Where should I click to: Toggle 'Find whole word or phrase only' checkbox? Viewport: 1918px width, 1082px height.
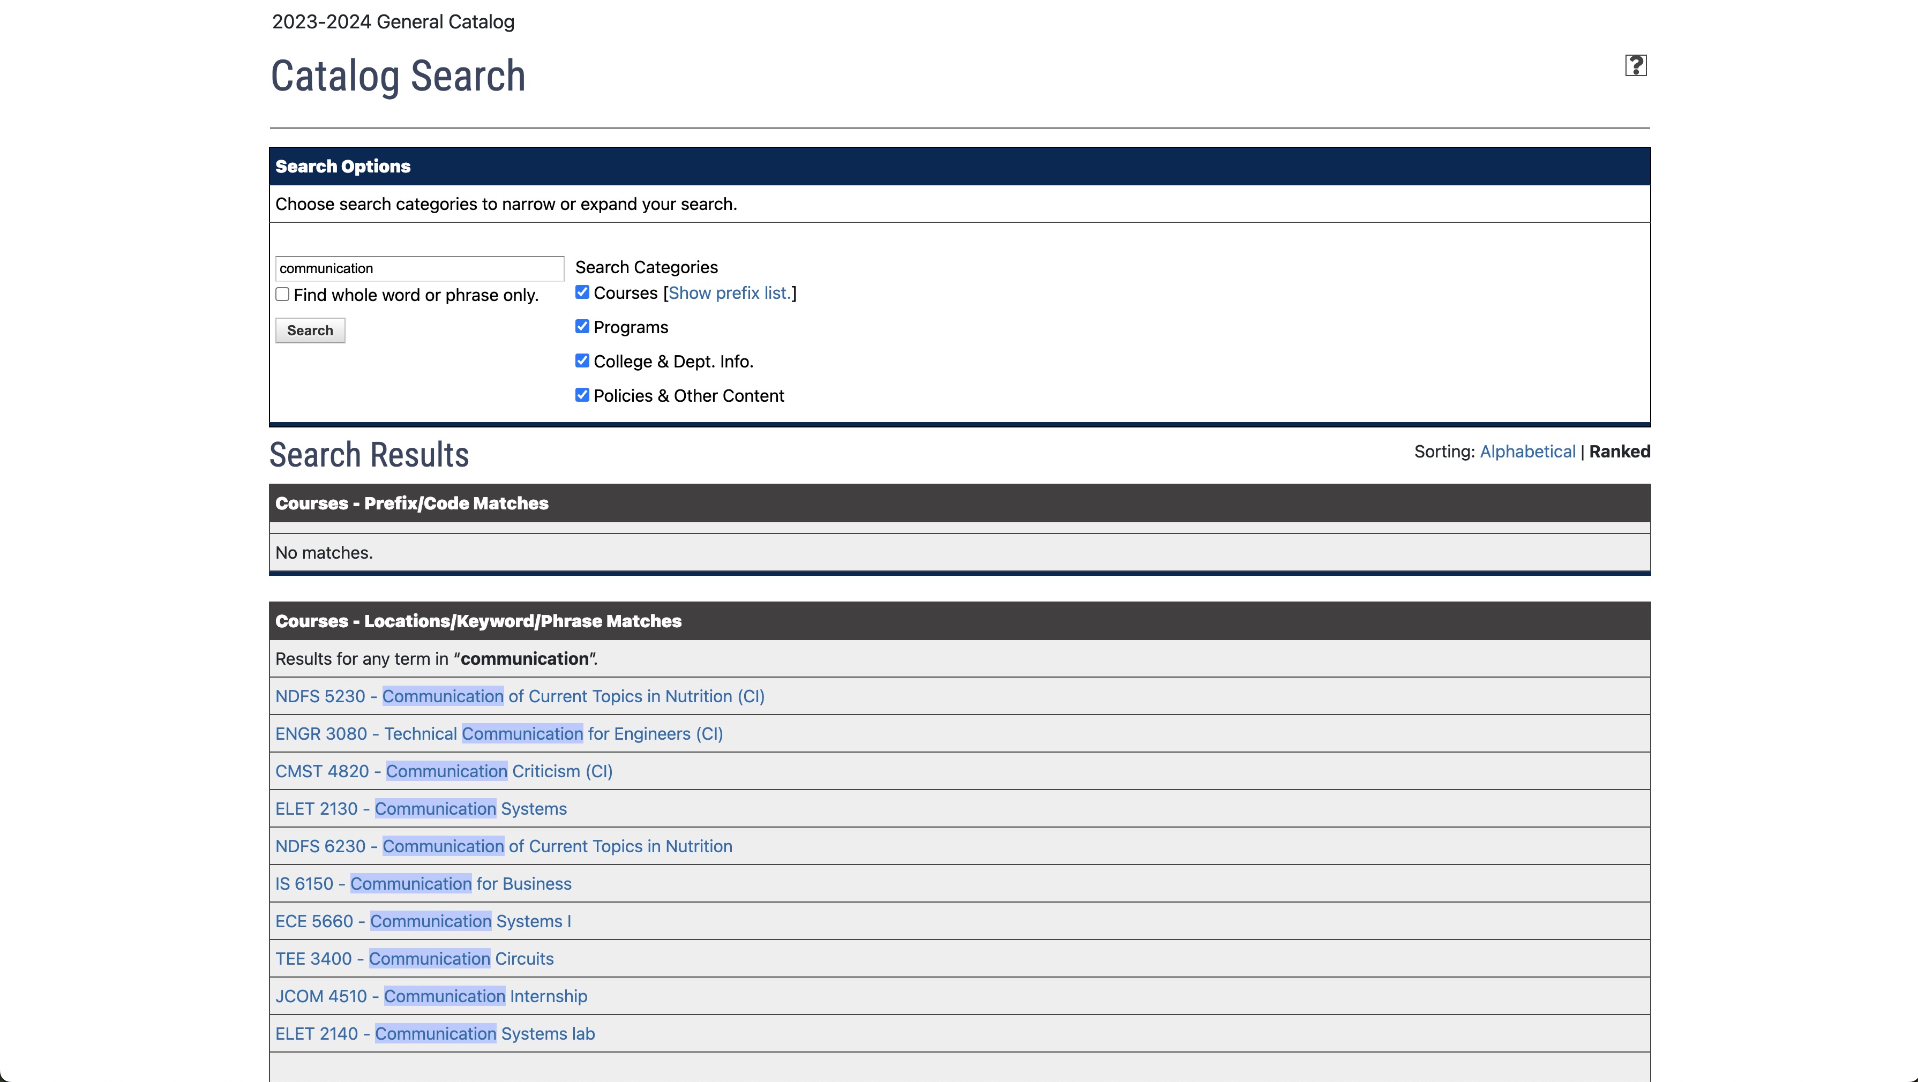(x=282, y=294)
